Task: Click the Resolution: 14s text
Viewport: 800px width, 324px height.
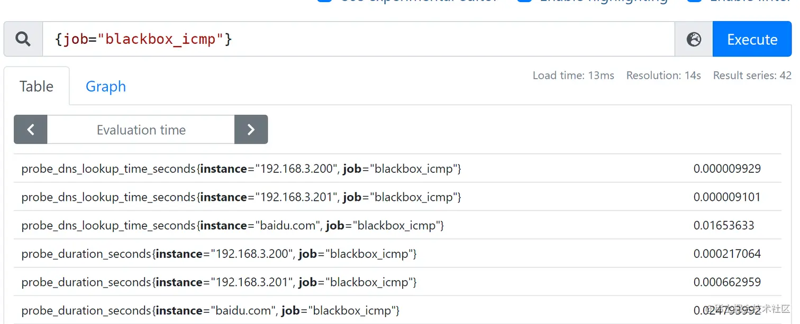Action: 663,76
